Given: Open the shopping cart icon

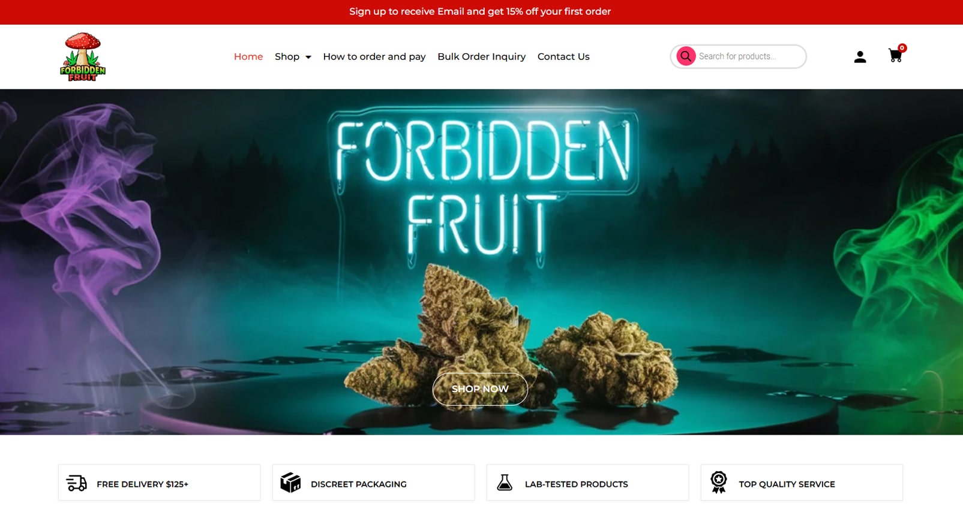Looking at the screenshot, I should point(895,56).
